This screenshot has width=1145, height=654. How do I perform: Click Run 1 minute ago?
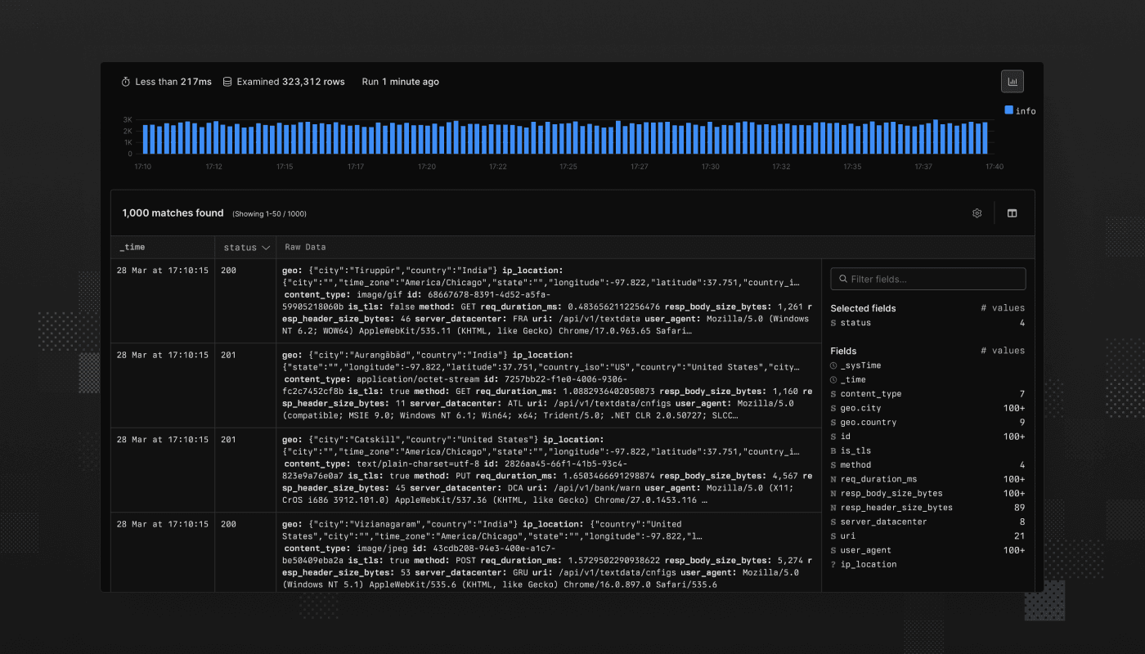click(400, 81)
